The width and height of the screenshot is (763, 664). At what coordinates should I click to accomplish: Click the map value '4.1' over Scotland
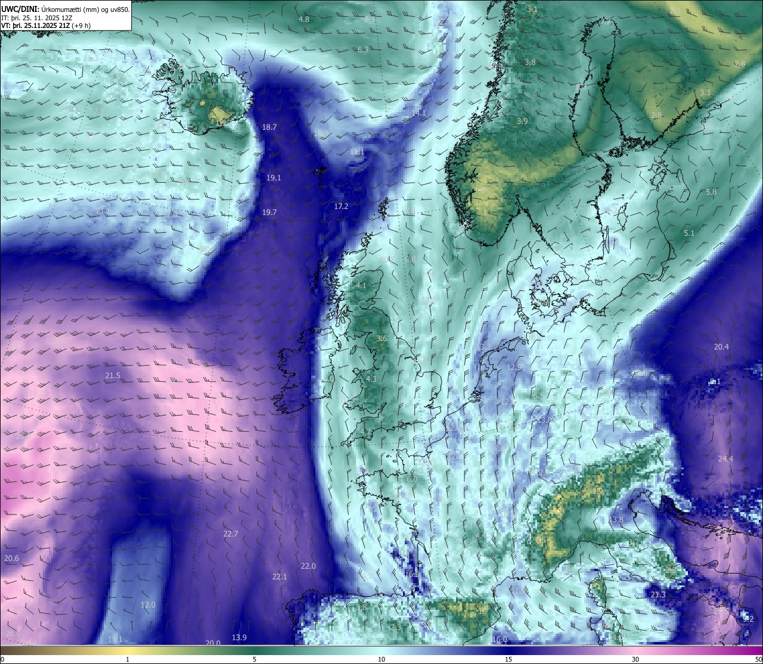361,285
